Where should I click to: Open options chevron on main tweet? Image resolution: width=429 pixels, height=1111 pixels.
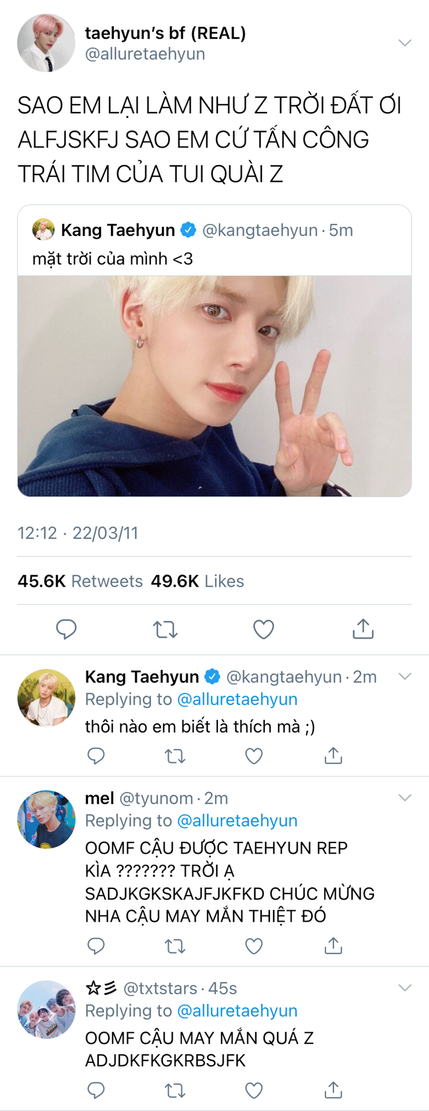(x=405, y=43)
